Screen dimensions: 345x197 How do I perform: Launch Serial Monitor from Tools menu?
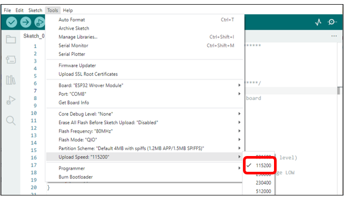tap(145, 46)
